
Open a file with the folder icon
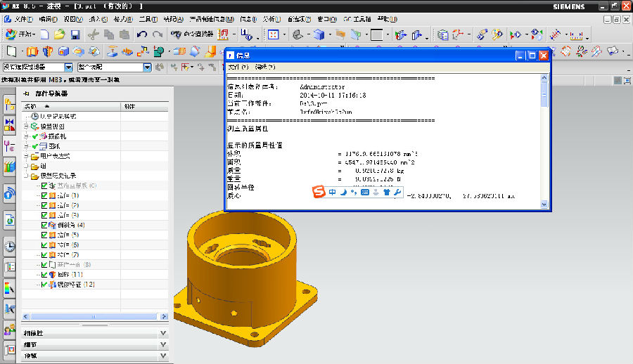60,34
